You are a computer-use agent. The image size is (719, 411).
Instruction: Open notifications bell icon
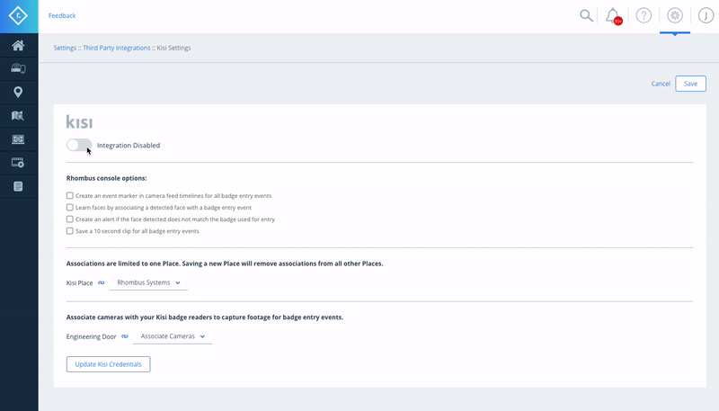[x=613, y=16]
